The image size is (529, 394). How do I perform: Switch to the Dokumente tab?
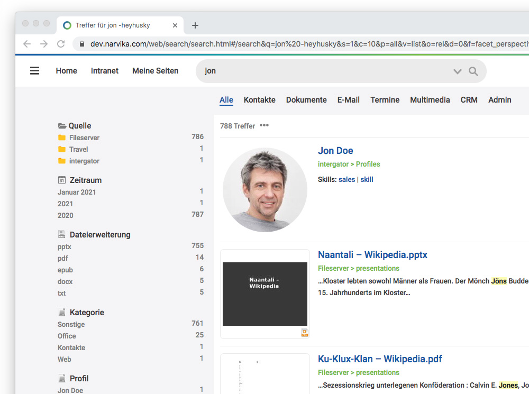coord(306,100)
